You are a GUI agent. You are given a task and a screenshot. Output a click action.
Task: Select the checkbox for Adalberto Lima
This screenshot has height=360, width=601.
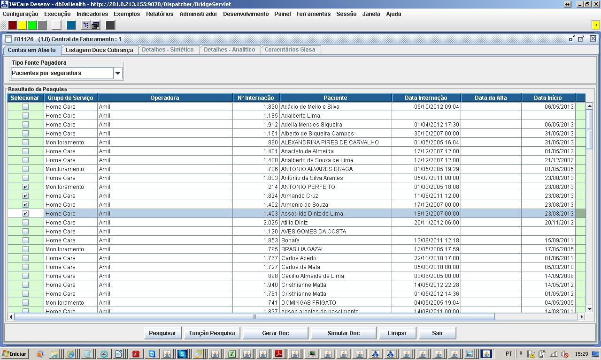click(25, 116)
